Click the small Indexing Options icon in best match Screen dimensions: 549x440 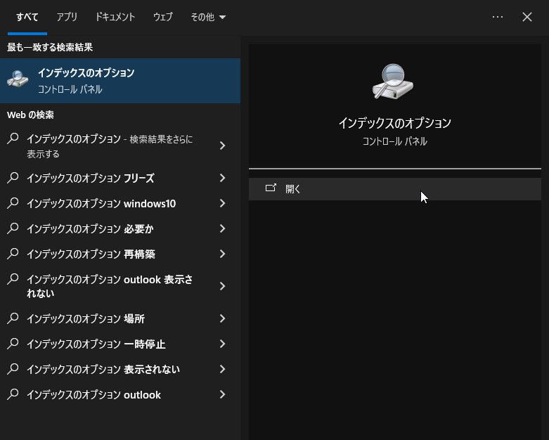[x=18, y=80]
